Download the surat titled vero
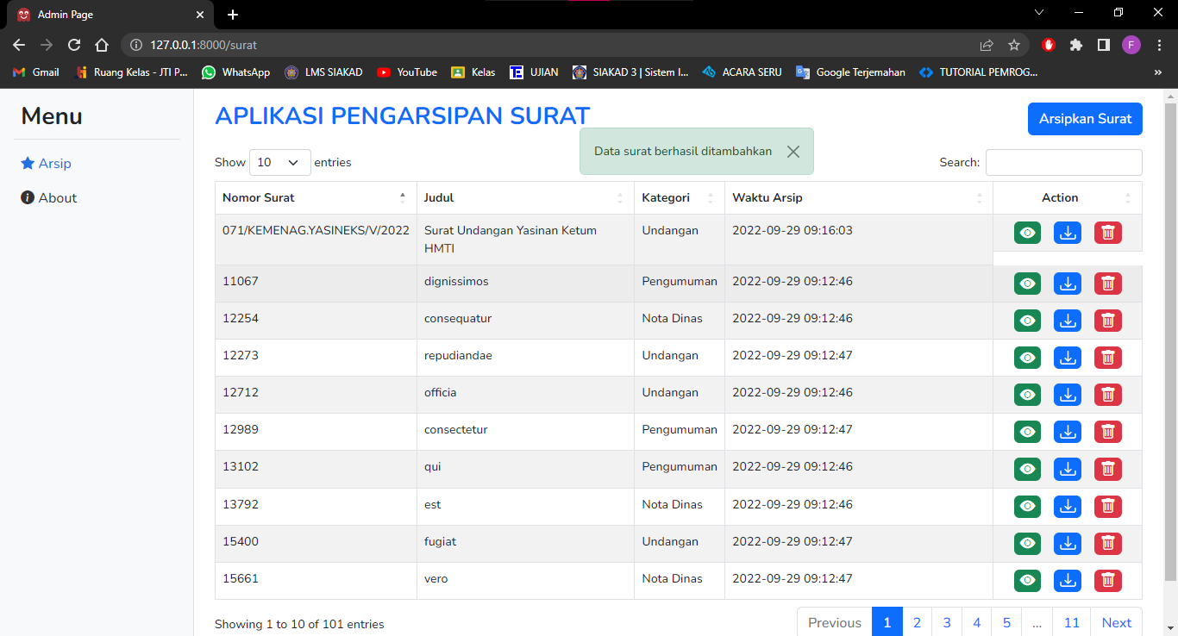Viewport: 1178px width, 636px height. [1068, 581]
